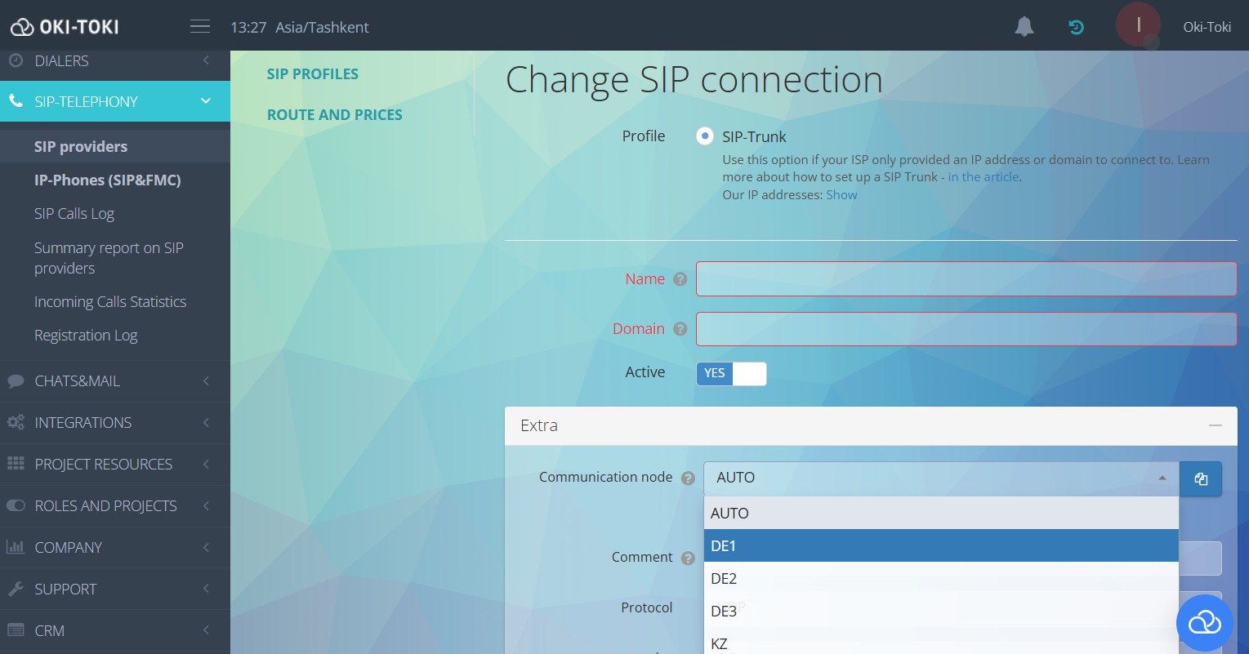
Task: Click the Name input field
Action: tap(966, 279)
